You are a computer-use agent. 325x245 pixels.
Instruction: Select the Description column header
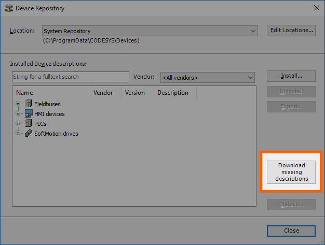175,93
